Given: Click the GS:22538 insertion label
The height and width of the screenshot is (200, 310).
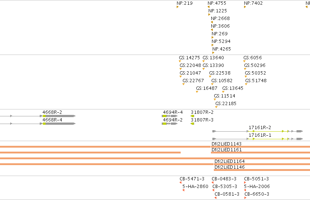Looking at the screenshot, I should [220, 73].
